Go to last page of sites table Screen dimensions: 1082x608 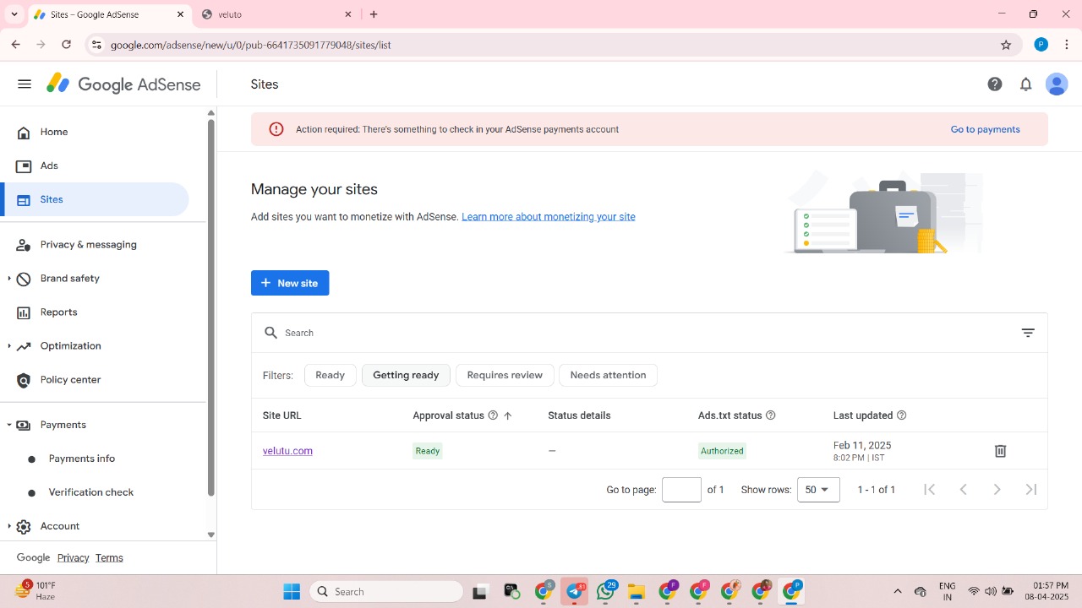(1031, 490)
